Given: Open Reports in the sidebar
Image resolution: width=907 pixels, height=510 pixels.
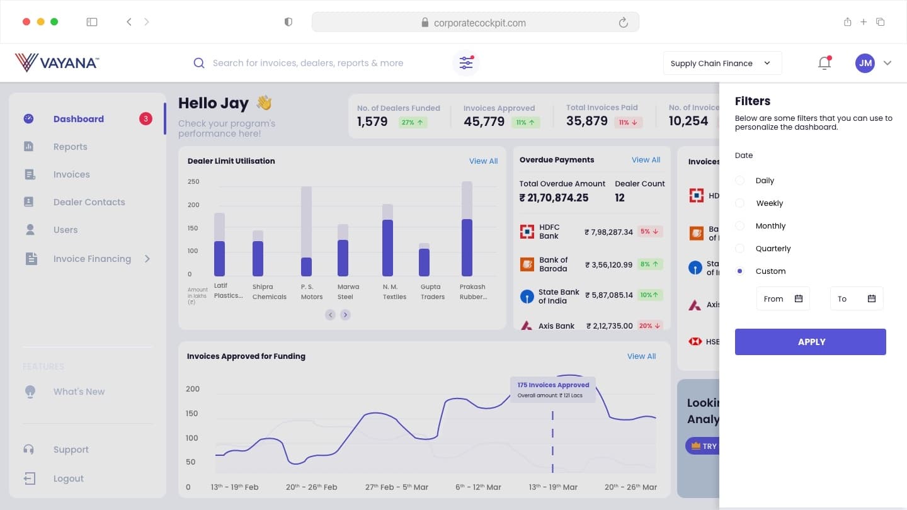Looking at the screenshot, I should coord(70,147).
